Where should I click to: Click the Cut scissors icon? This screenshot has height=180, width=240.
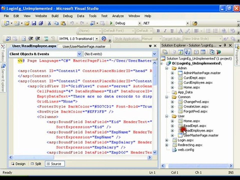(x=49, y=23)
